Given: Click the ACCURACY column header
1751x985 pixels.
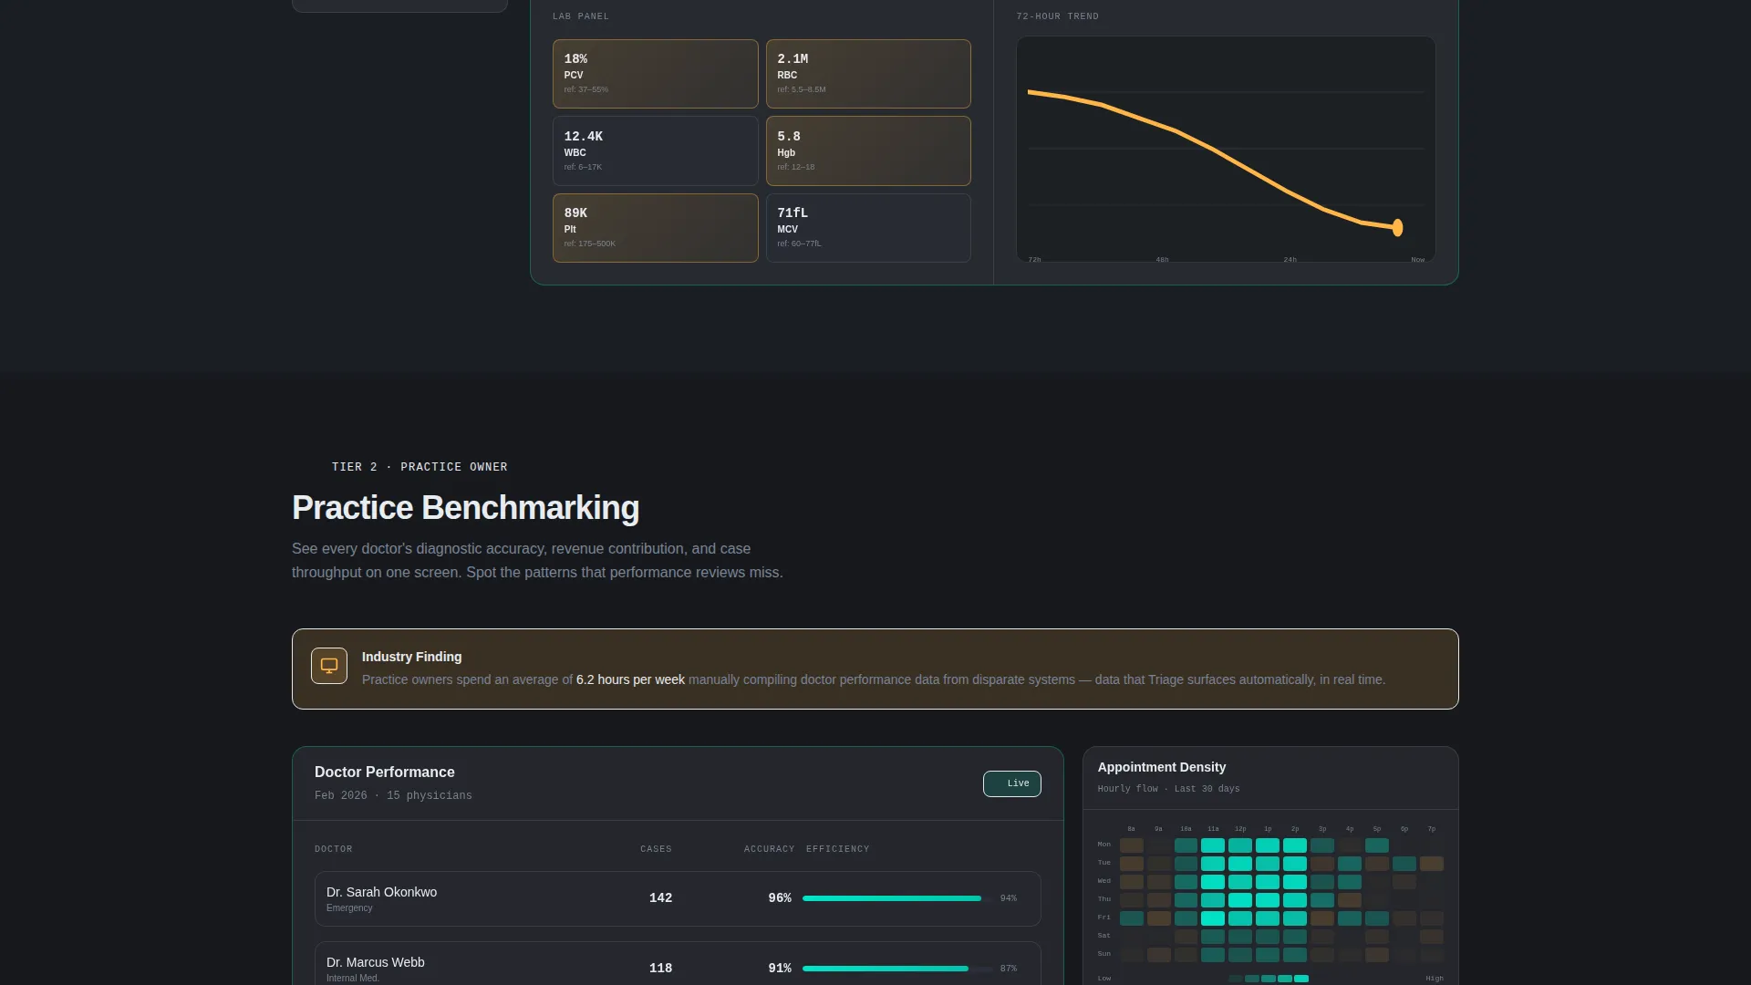Looking at the screenshot, I should (769, 849).
